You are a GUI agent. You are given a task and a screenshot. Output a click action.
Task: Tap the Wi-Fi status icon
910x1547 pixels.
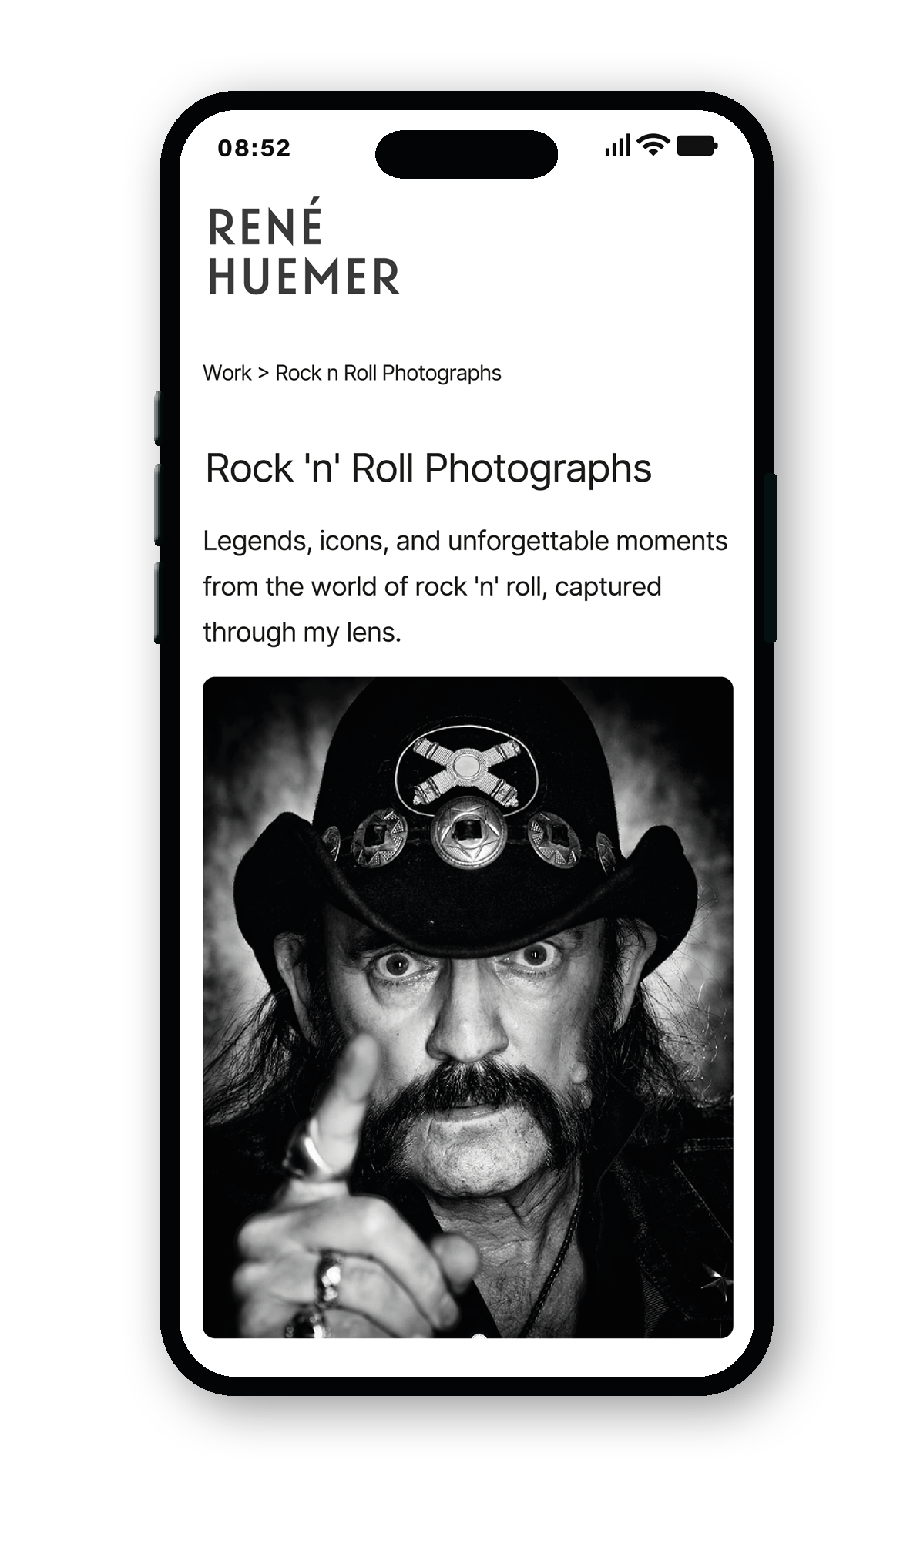[653, 145]
